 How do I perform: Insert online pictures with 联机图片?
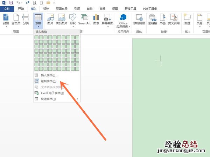click(61, 19)
